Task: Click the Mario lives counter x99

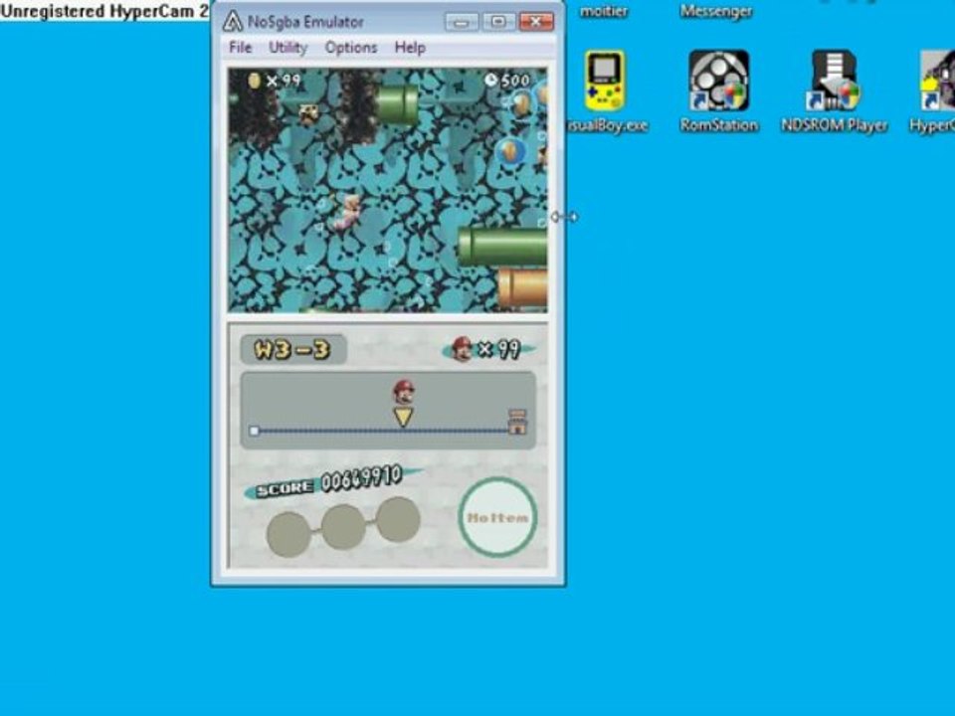Action: [x=487, y=349]
